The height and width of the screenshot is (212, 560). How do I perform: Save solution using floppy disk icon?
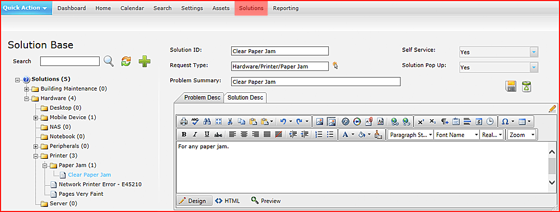[511, 86]
